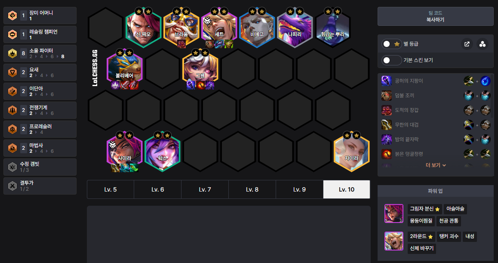Click the 자이라 champion on the board
The width and height of the screenshot is (498, 263).
(352, 151)
